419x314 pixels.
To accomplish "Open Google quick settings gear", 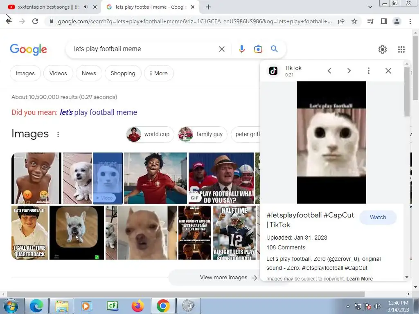I will point(383,49).
